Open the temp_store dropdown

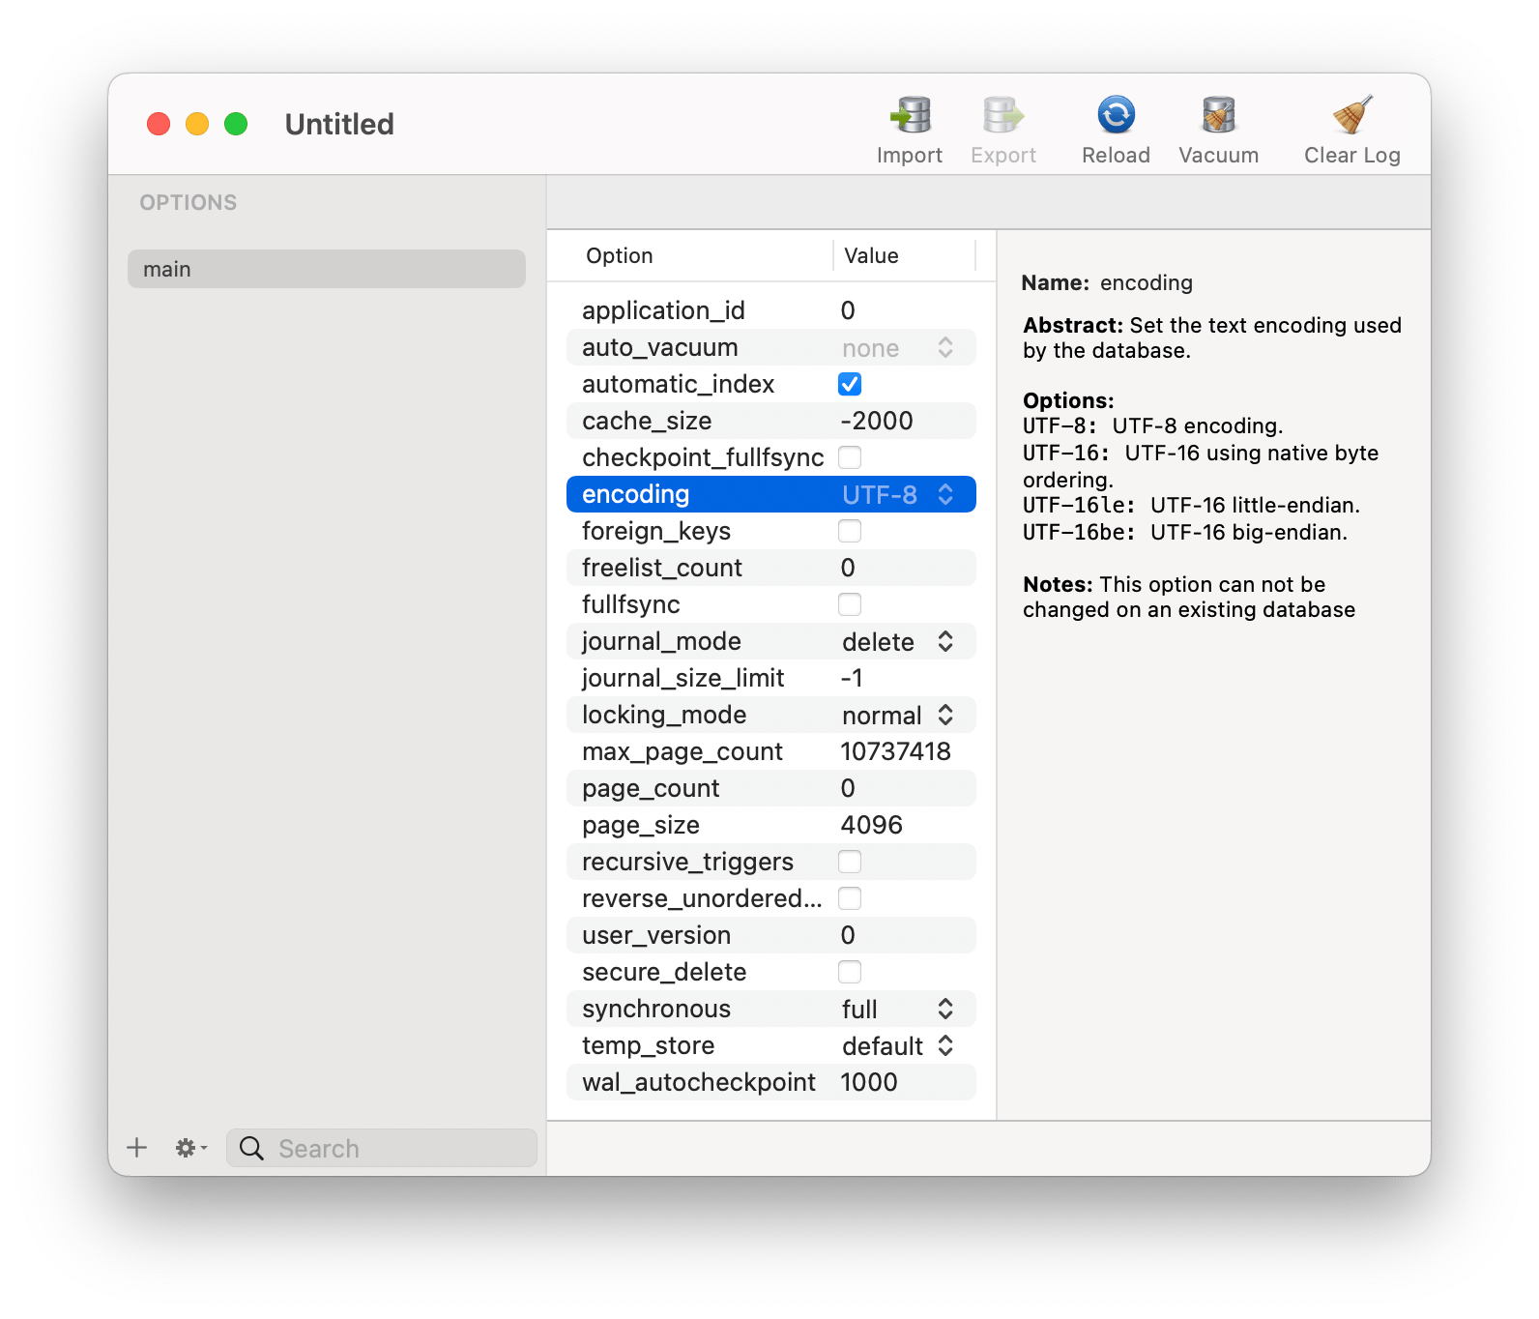click(896, 1046)
